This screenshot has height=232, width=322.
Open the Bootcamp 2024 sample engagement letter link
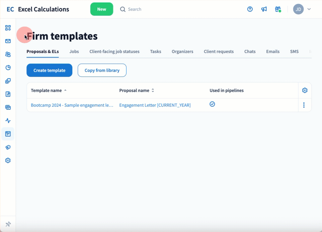pos(72,105)
